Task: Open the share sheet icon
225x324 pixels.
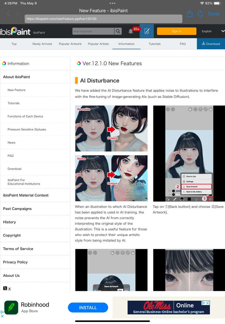Action: [190, 14]
